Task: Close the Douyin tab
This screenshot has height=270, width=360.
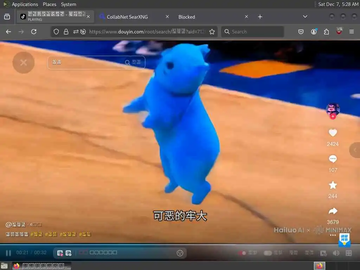Action: 88,17
